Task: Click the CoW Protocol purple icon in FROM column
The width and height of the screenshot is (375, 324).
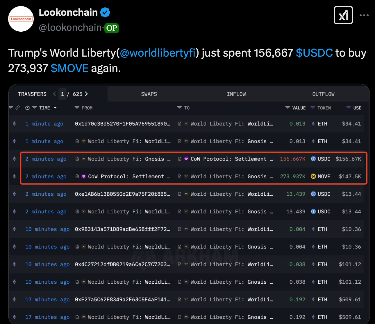Action: [83, 177]
